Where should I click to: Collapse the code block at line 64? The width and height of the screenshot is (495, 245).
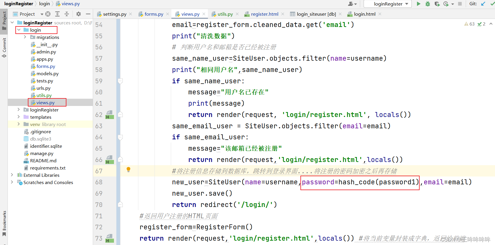point(120,137)
